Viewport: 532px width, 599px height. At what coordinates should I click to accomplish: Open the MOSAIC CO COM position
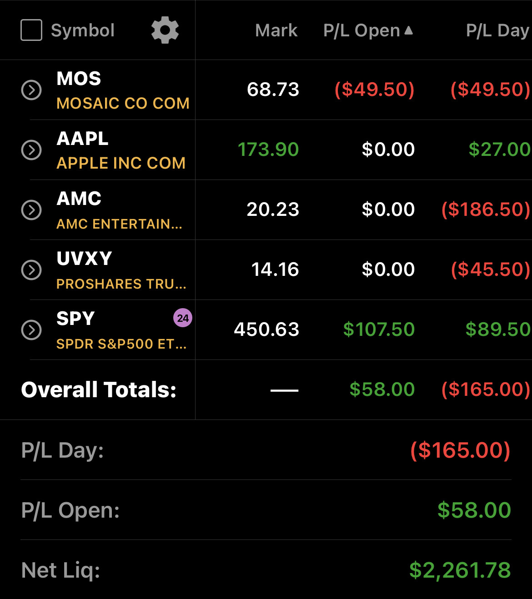pos(123,104)
